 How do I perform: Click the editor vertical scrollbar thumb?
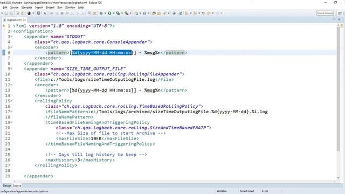point(339,89)
